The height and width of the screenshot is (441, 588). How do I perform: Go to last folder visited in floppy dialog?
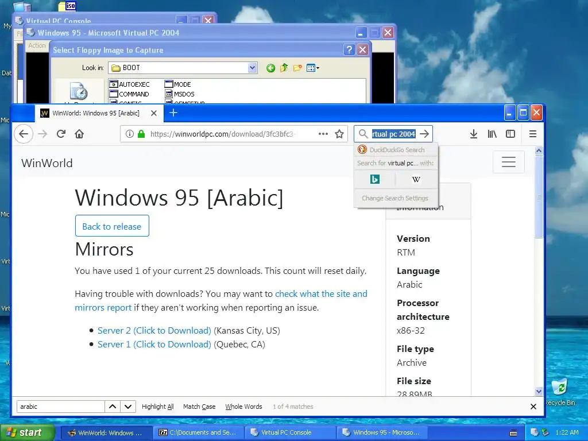[x=270, y=68]
